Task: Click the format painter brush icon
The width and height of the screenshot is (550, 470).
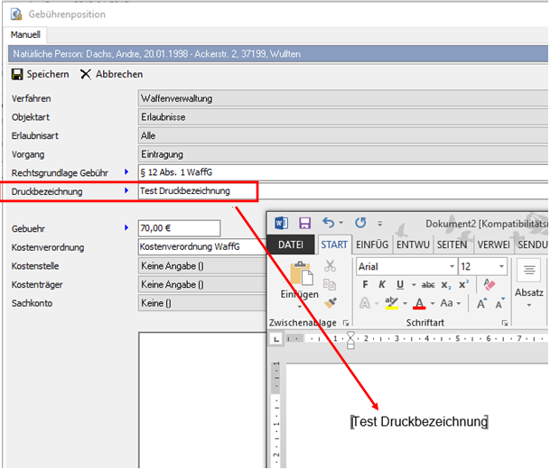Action: tap(330, 303)
